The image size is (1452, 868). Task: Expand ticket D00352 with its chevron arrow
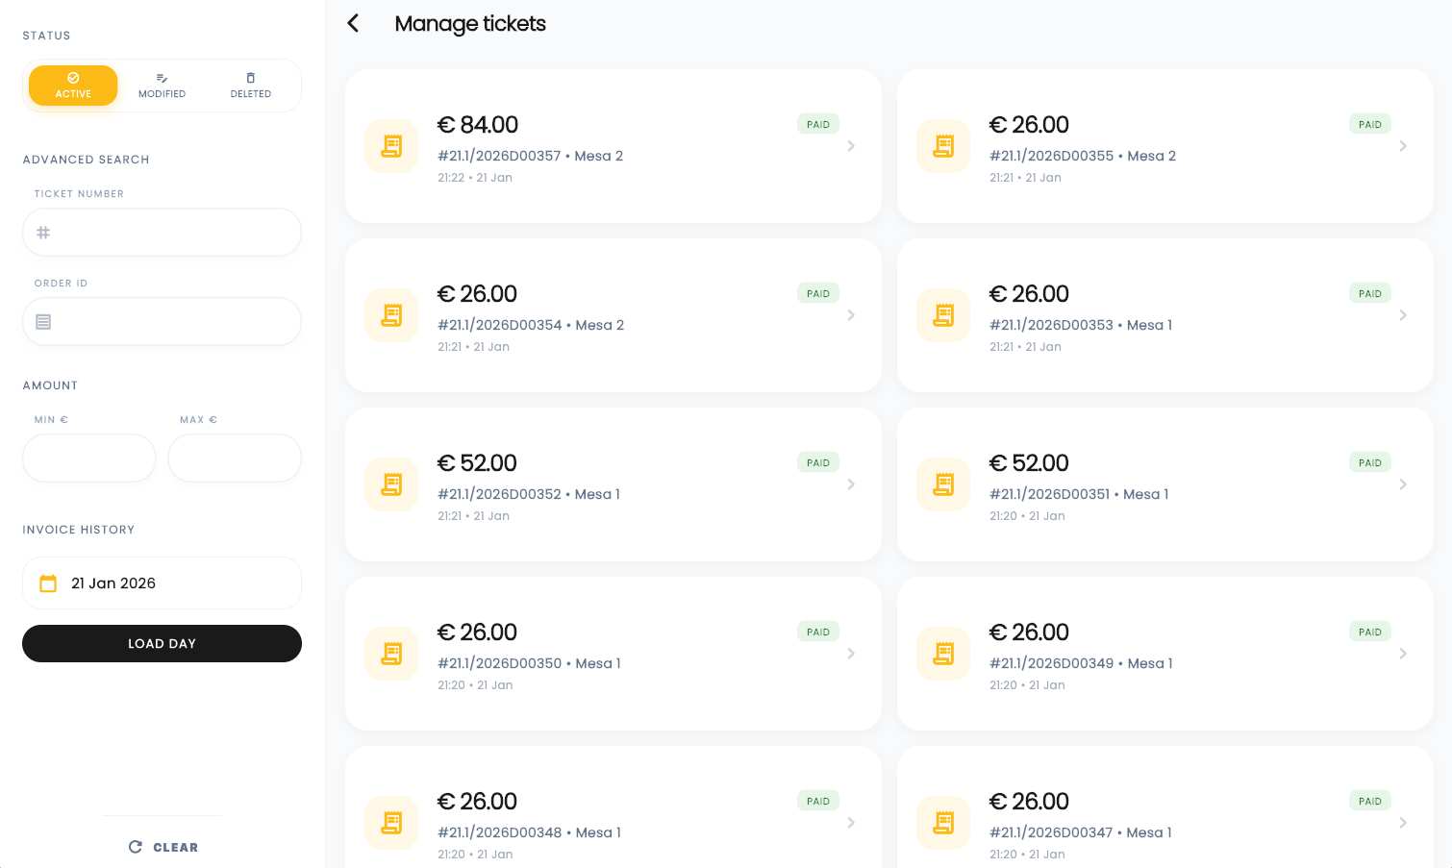(x=851, y=484)
